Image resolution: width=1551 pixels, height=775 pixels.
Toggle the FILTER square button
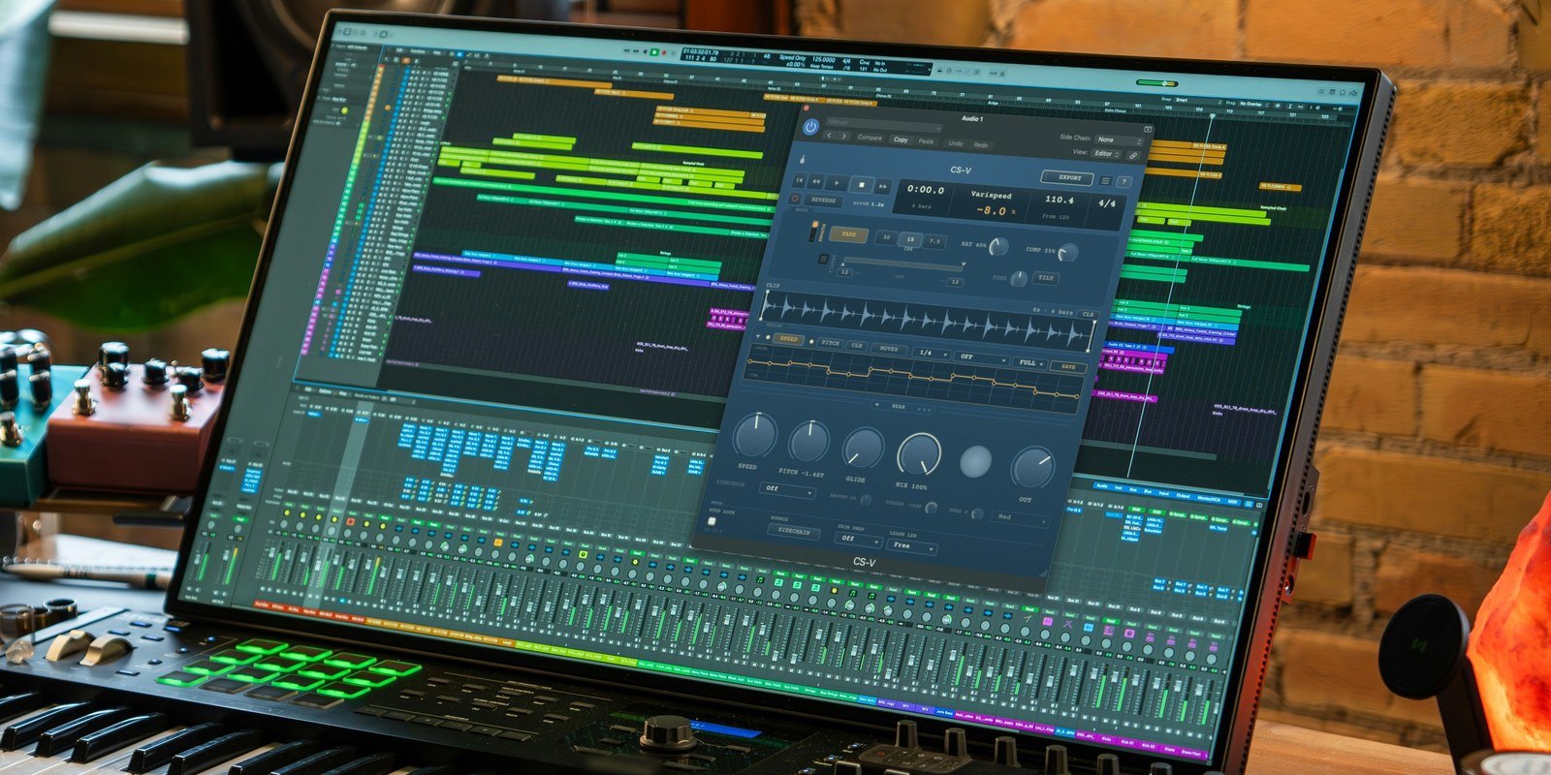pos(823,260)
